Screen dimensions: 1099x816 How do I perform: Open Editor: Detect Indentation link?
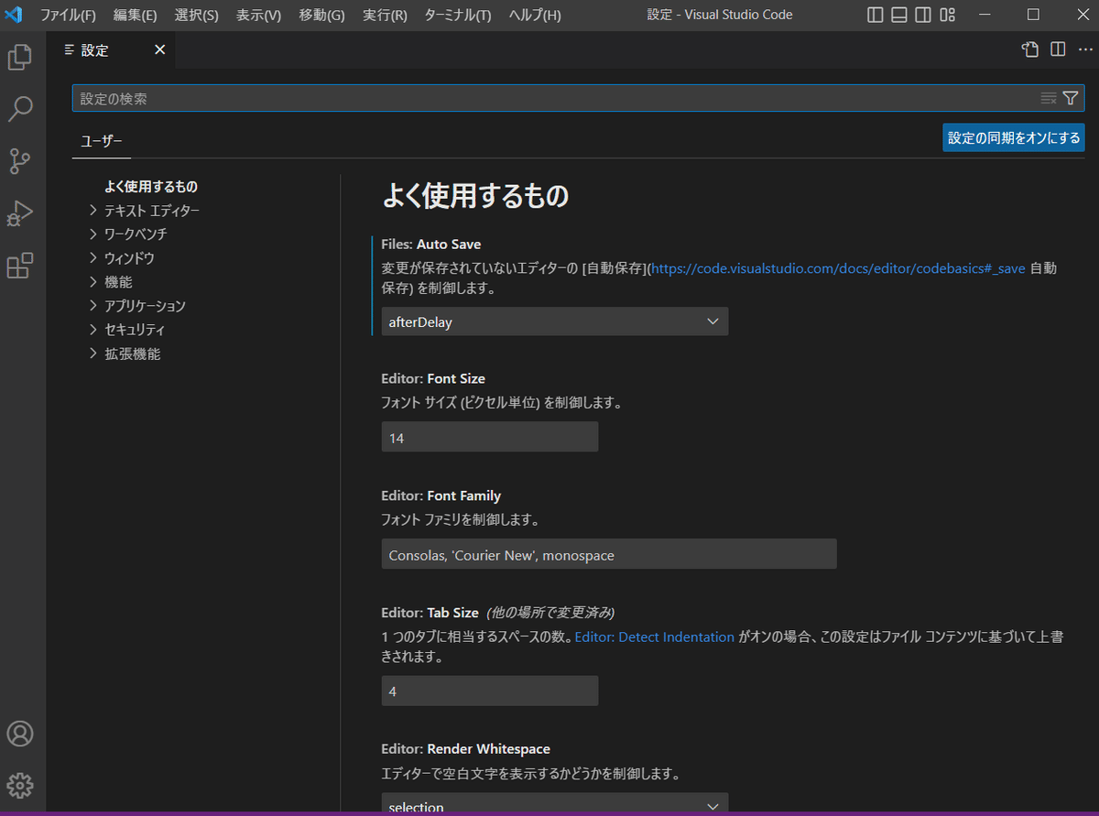click(x=655, y=636)
